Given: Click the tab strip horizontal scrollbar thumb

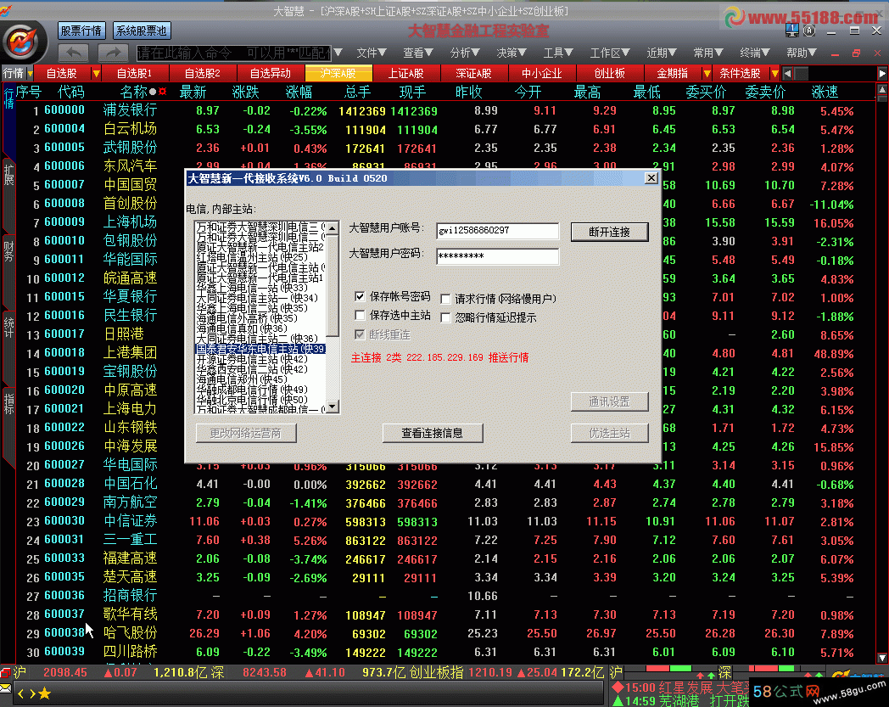Looking at the screenshot, I should (801, 74).
